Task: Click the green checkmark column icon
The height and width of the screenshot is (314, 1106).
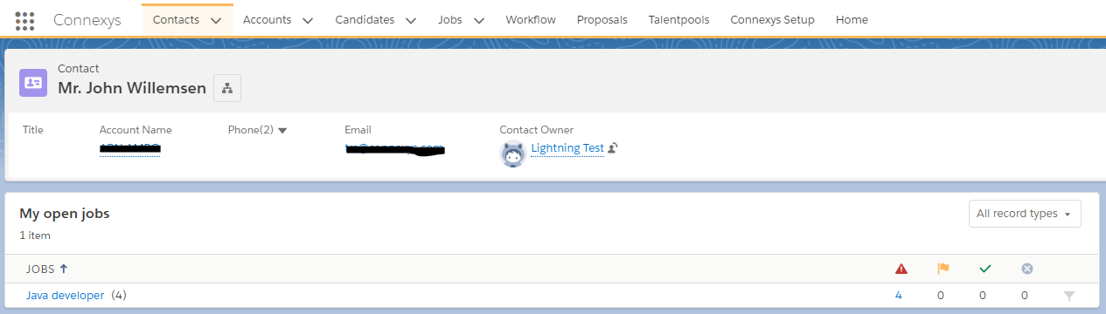Action: [984, 269]
